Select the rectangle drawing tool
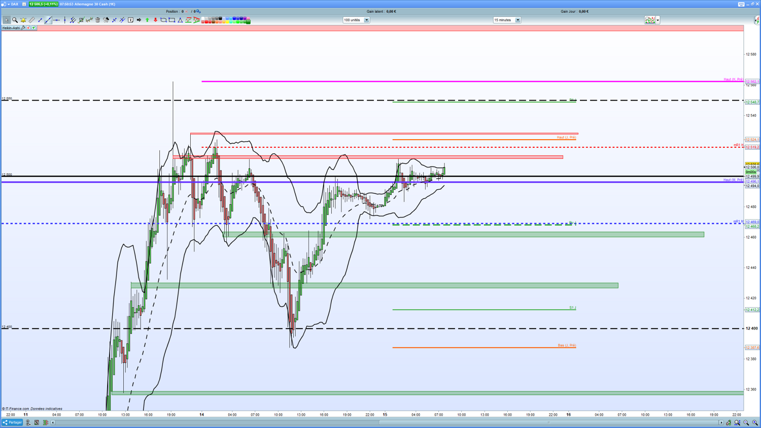Viewport: 761px width, 428px height. (172, 20)
